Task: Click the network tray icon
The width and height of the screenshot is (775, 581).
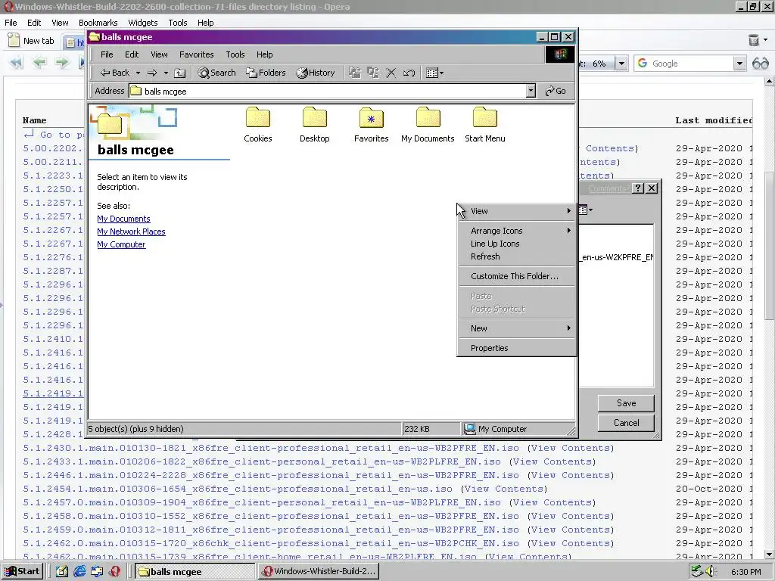Action: coord(697,571)
